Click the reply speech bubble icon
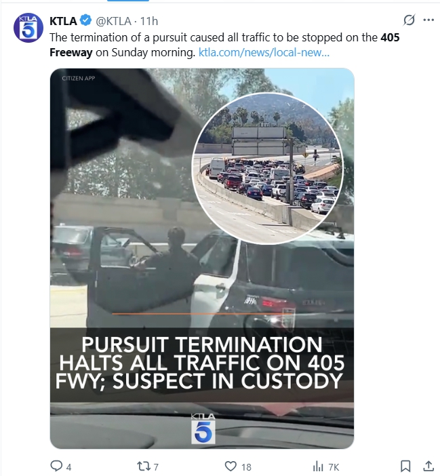The width and height of the screenshot is (440, 476). (x=56, y=466)
